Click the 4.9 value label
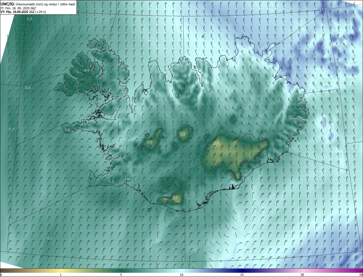 [178, 96]
